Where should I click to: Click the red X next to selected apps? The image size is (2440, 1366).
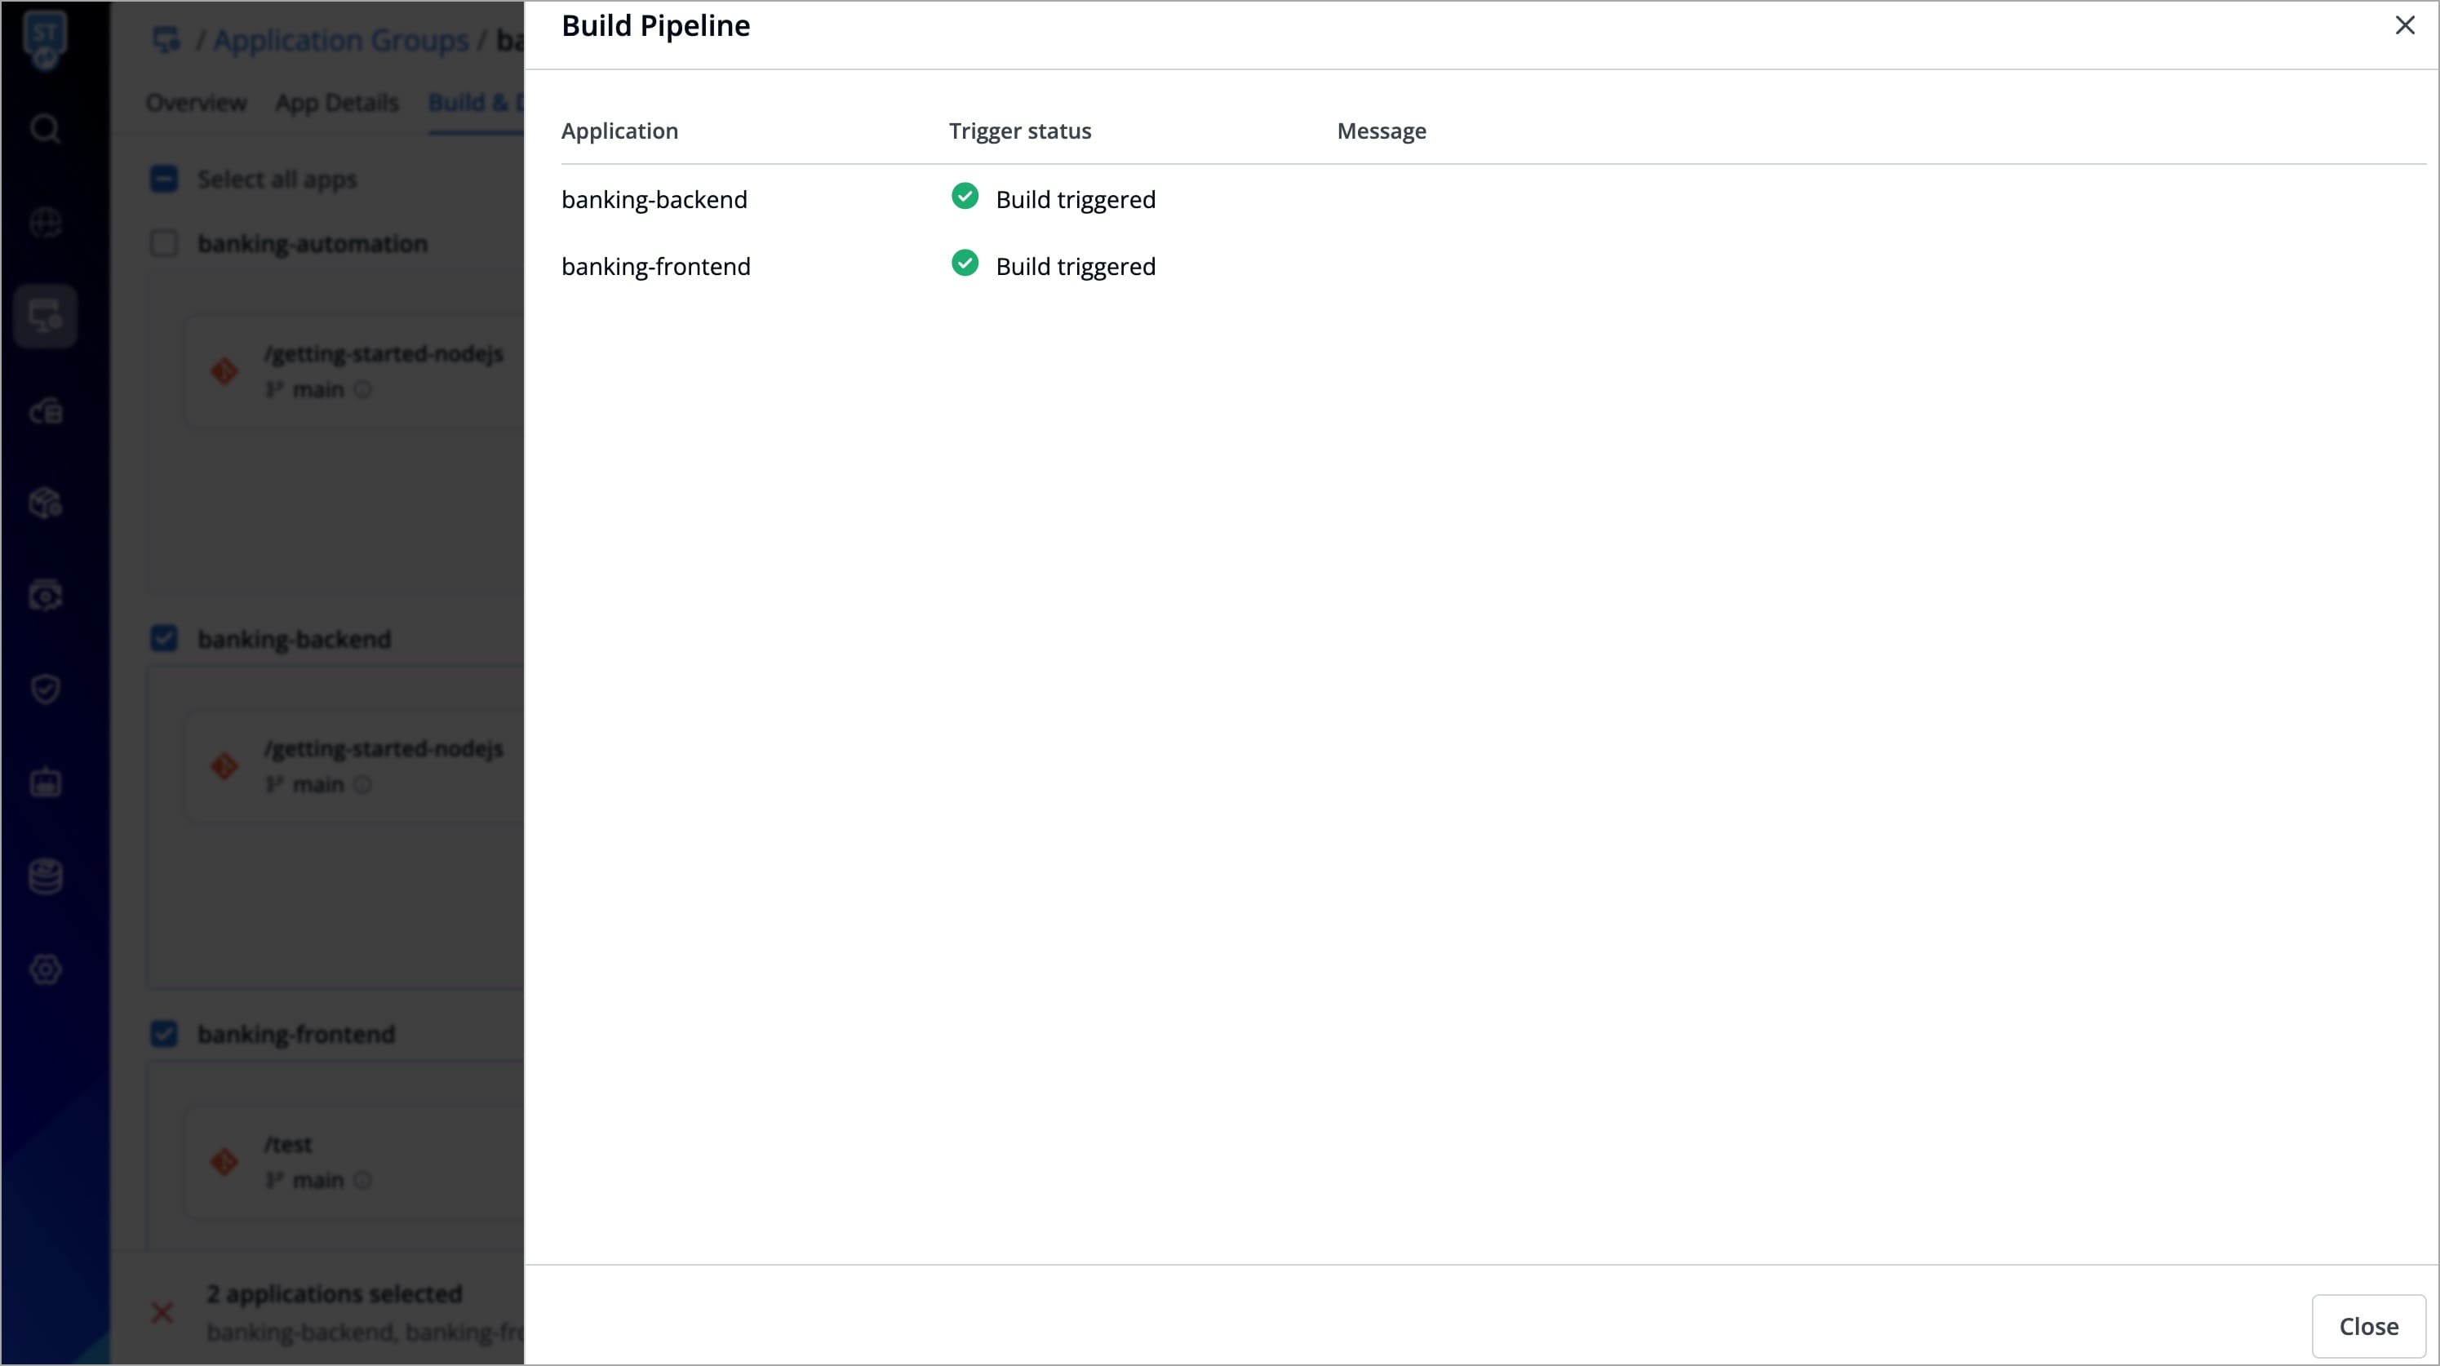[x=162, y=1312]
